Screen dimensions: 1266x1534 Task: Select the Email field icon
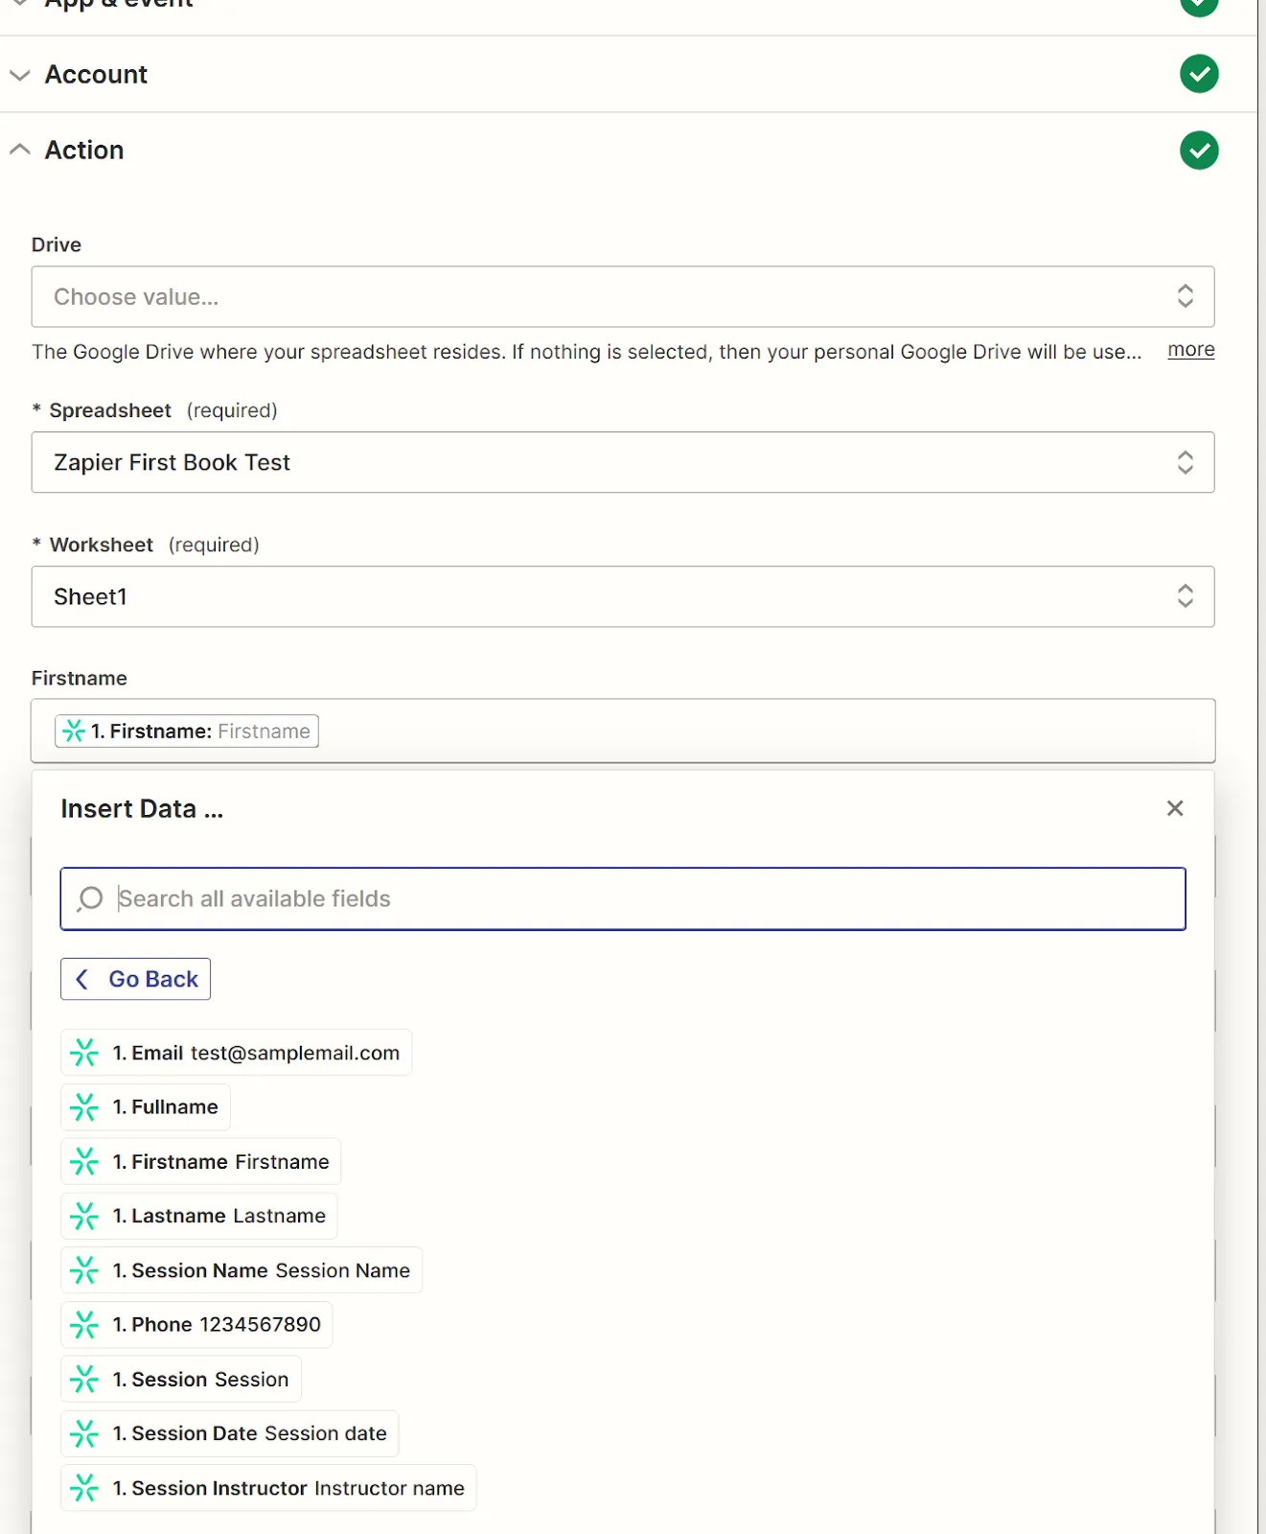click(x=84, y=1053)
